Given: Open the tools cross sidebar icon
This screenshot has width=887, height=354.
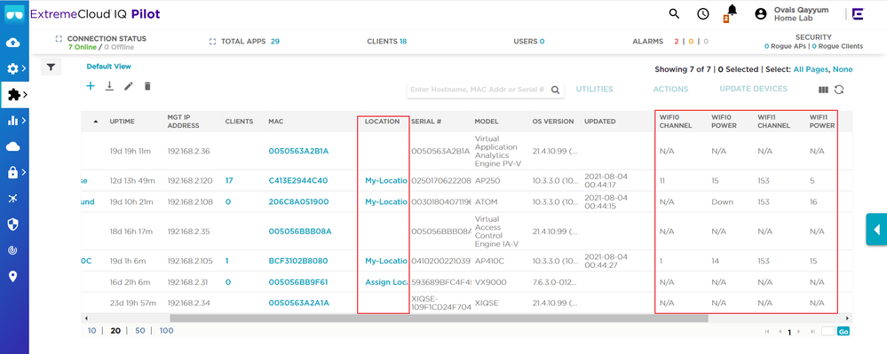Looking at the screenshot, I should click(x=12, y=199).
